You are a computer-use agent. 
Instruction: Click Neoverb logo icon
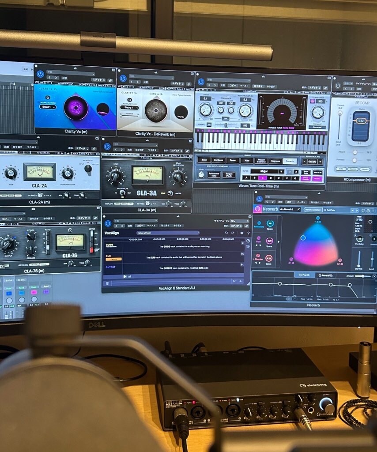click(257, 209)
